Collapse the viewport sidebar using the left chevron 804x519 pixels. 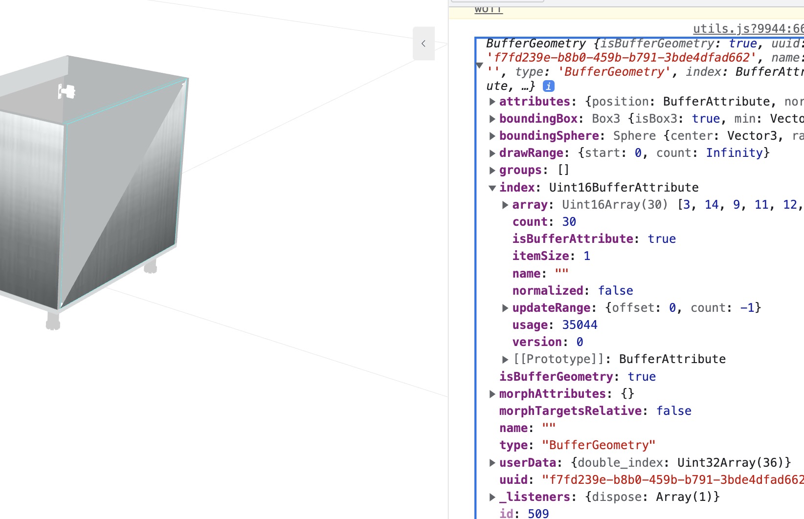424,43
